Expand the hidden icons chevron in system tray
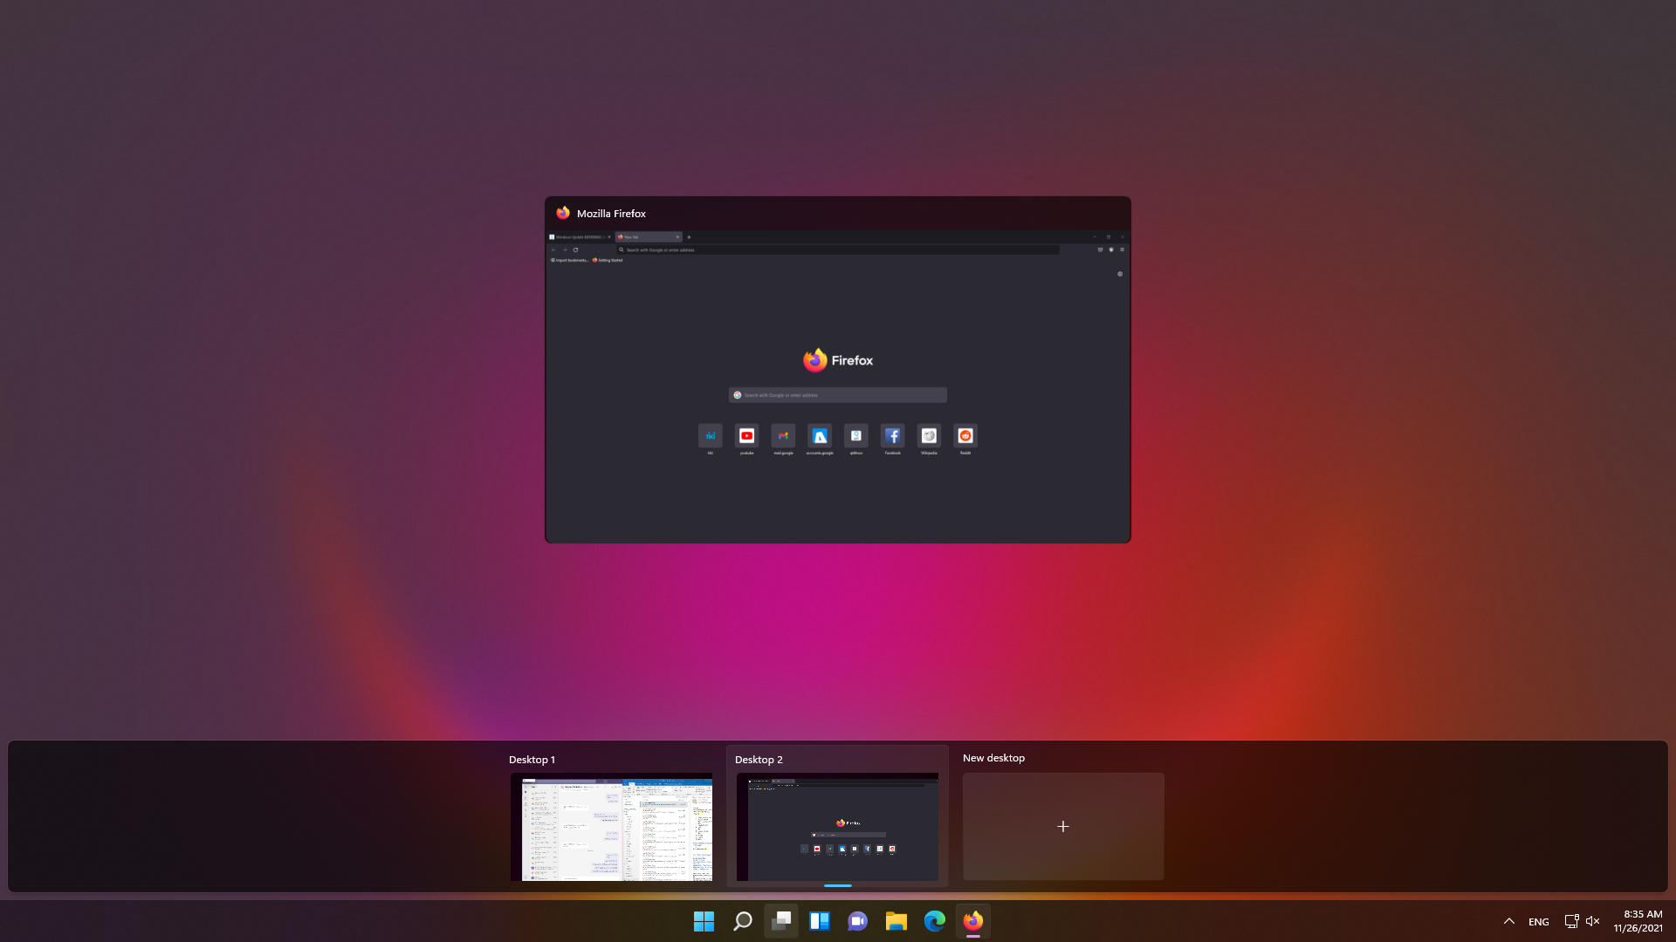 click(1508, 921)
